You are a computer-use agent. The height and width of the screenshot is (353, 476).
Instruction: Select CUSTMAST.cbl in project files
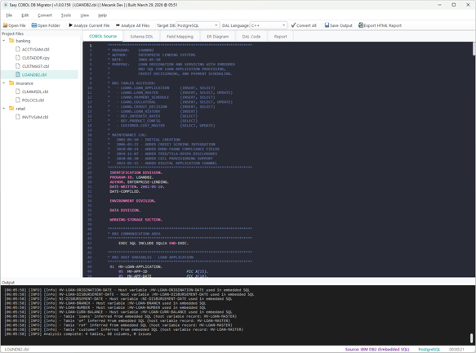[x=36, y=66]
